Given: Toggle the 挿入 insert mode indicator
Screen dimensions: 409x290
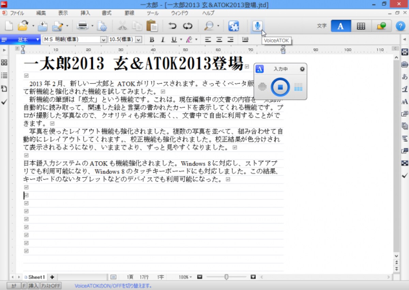Looking at the screenshot, I should [x=33, y=286].
